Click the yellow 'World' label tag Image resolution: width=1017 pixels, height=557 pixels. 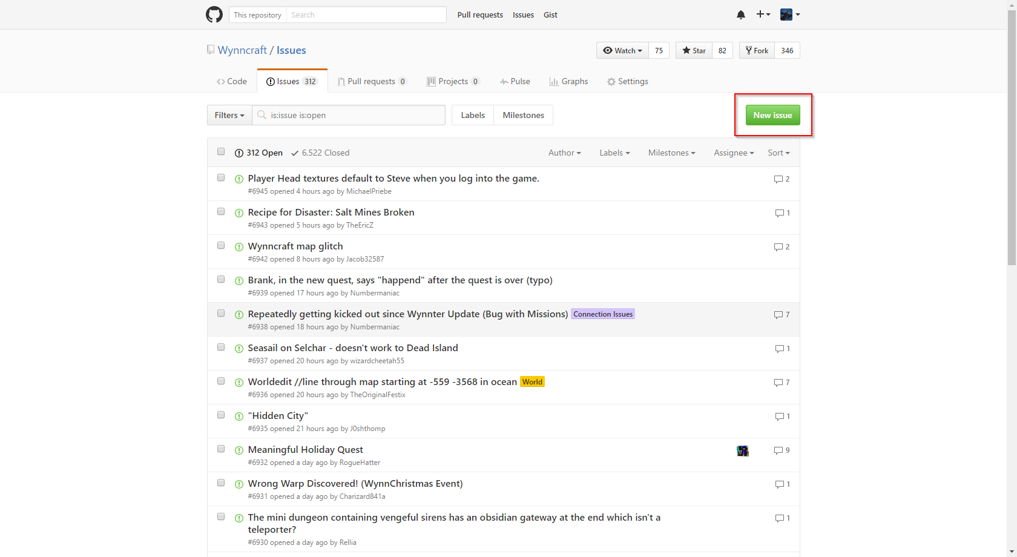click(533, 382)
